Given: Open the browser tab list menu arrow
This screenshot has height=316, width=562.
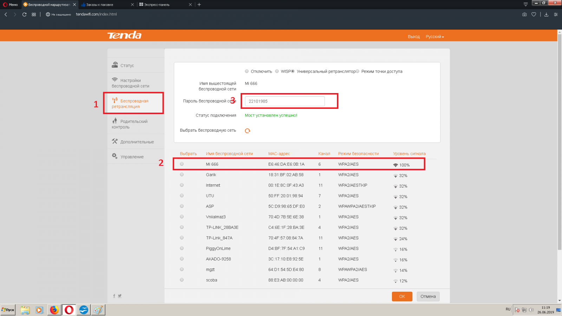Looking at the screenshot, I should (525, 5).
